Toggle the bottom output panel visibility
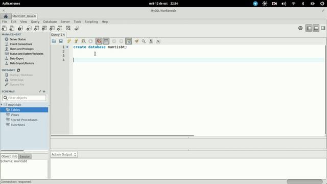 316,28
